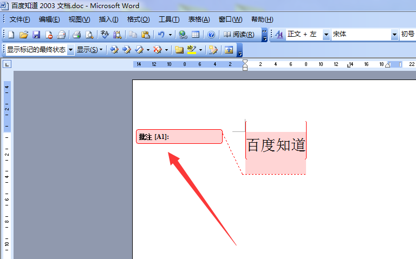Open the 编辑(E) menu
The width and height of the screenshot is (416, 259).
coord(49,19)
